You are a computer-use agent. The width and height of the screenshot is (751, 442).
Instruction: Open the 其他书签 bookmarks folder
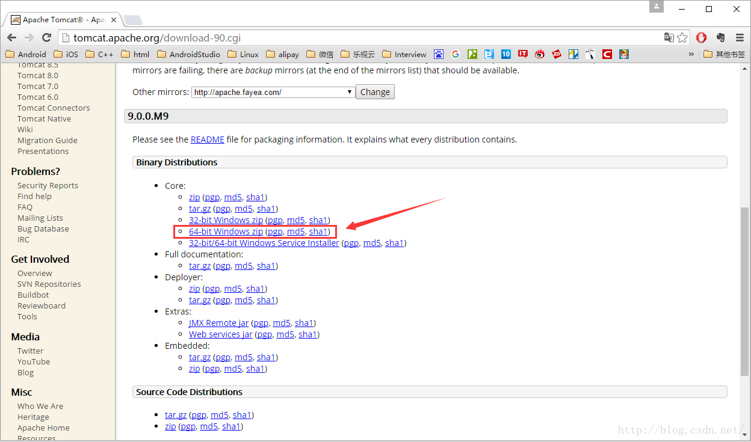724,54
